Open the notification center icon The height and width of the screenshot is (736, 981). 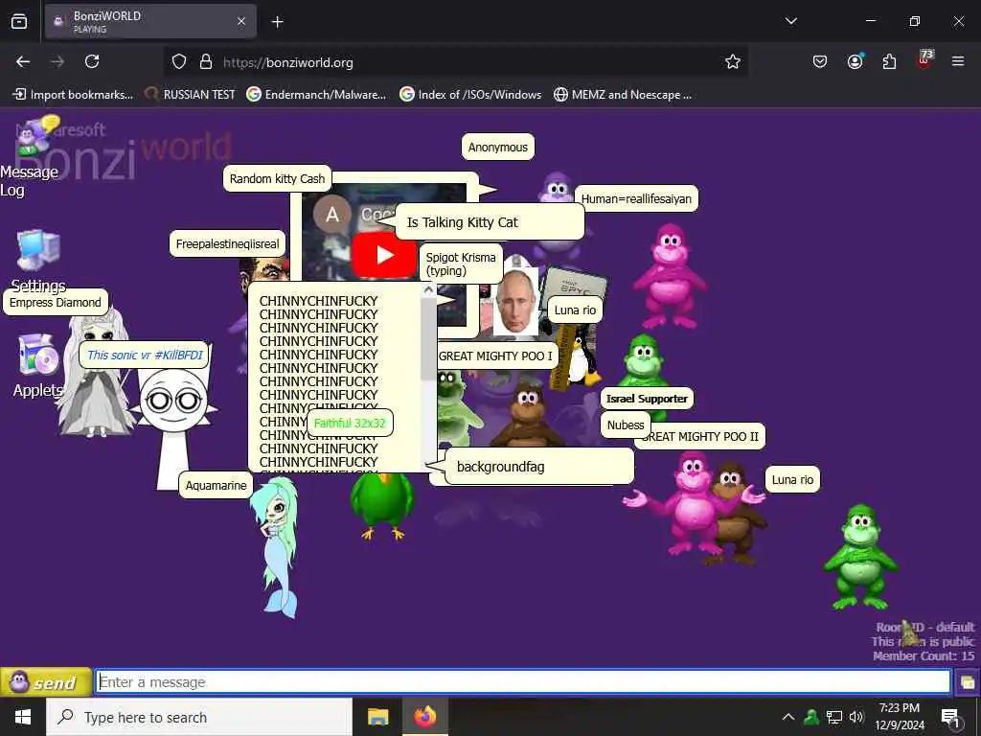(950, 717)
